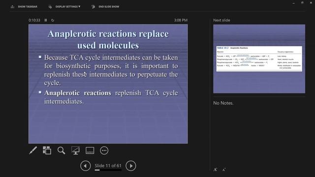This screenshot has width=315, height=177.
Task: Activate the zoom into slide magnifier
Action: point(61,150)
